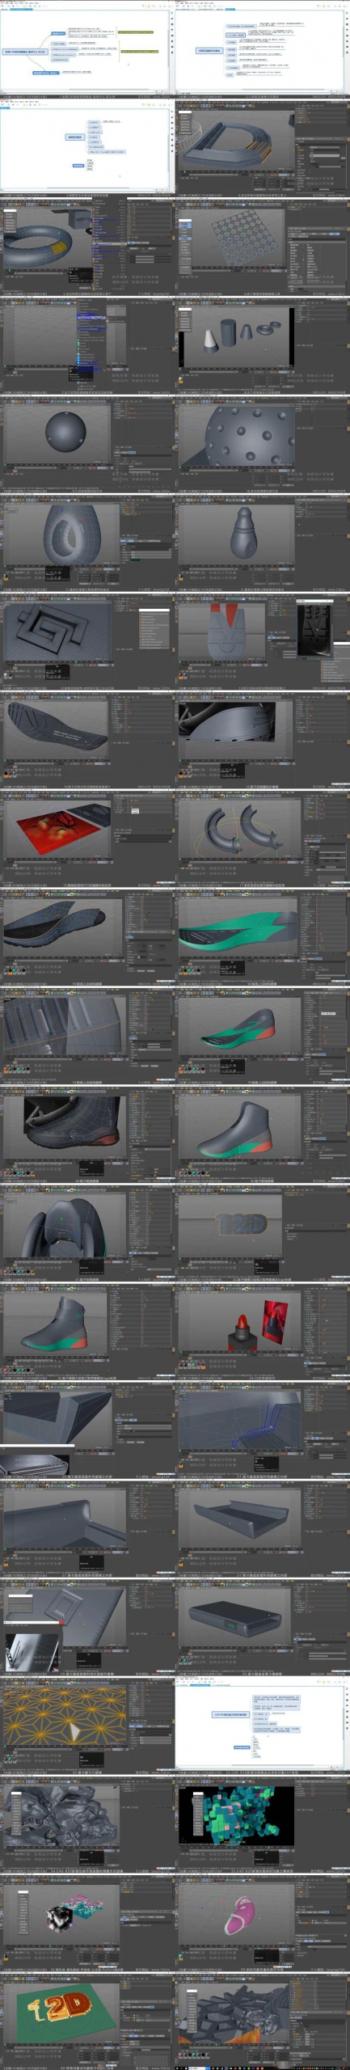Select the torus ring model thumbnail
Image resolution: width=350 pixels, height=2070 pixels.
coord(86,246)
